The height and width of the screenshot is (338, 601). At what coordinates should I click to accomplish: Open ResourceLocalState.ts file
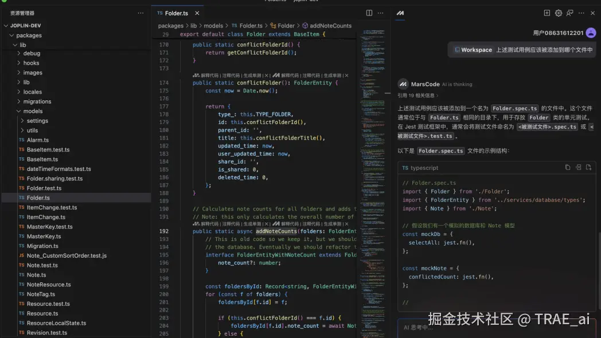pyautogui.click(x=76, y=323)
